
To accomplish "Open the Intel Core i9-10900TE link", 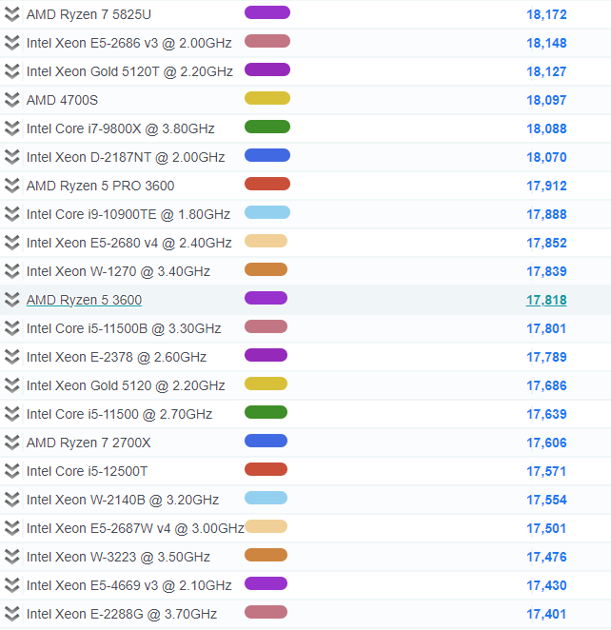I will (128, 214).
